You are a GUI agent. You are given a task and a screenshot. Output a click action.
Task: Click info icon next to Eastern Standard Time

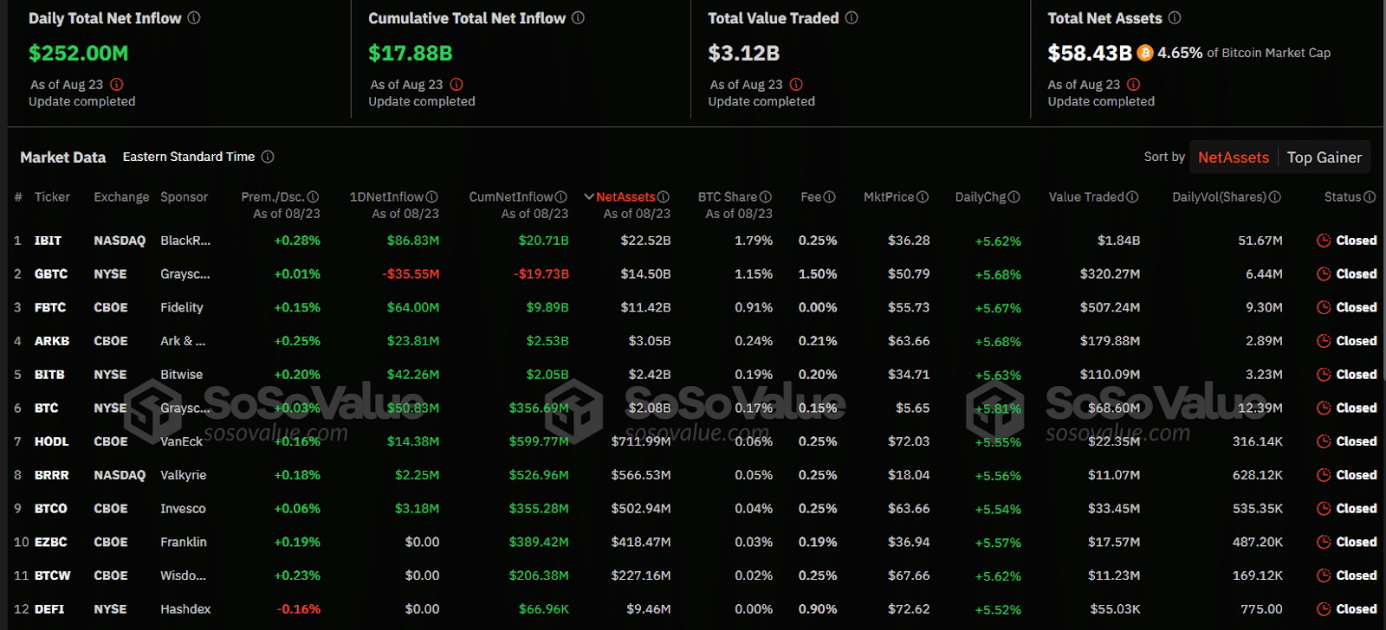[268, 157]
